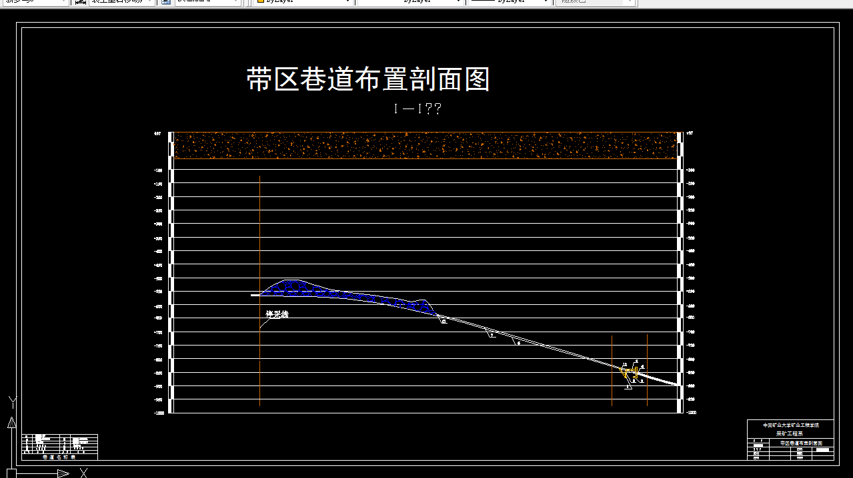Select the drawing title 带区巷道布置剖面图
Viewport: 853px width, 478px height.
[368, 79]
